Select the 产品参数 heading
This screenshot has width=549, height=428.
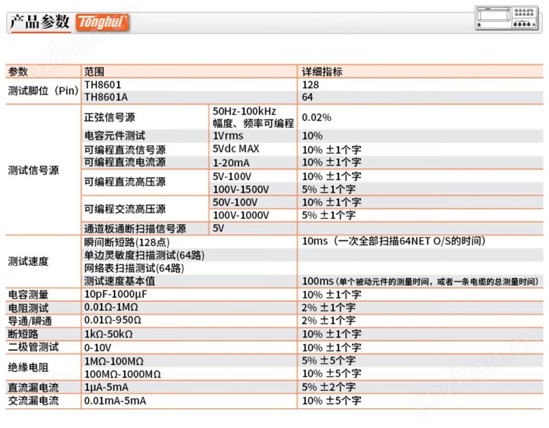coord(40,22)
